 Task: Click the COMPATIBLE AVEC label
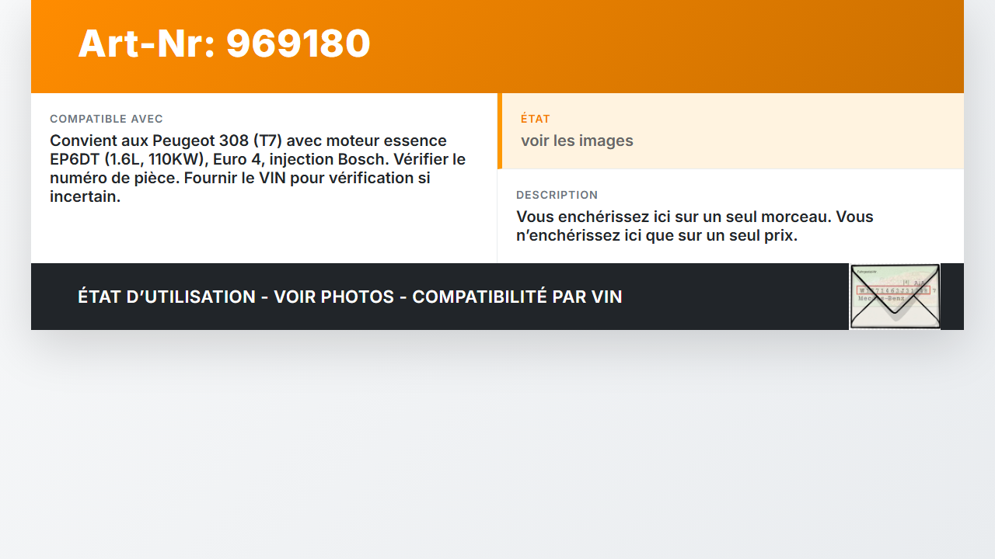(106, 119)
